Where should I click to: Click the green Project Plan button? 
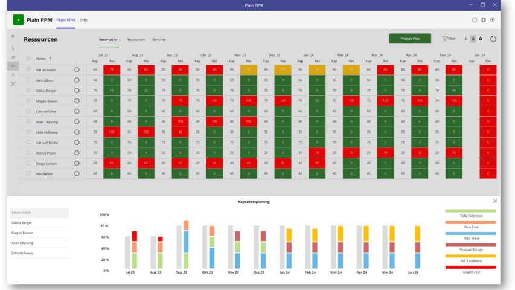pos(410,39)
